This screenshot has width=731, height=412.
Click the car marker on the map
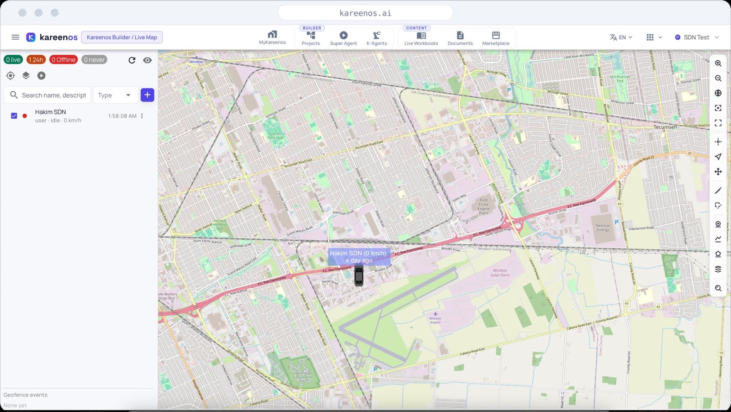(359, 275)
